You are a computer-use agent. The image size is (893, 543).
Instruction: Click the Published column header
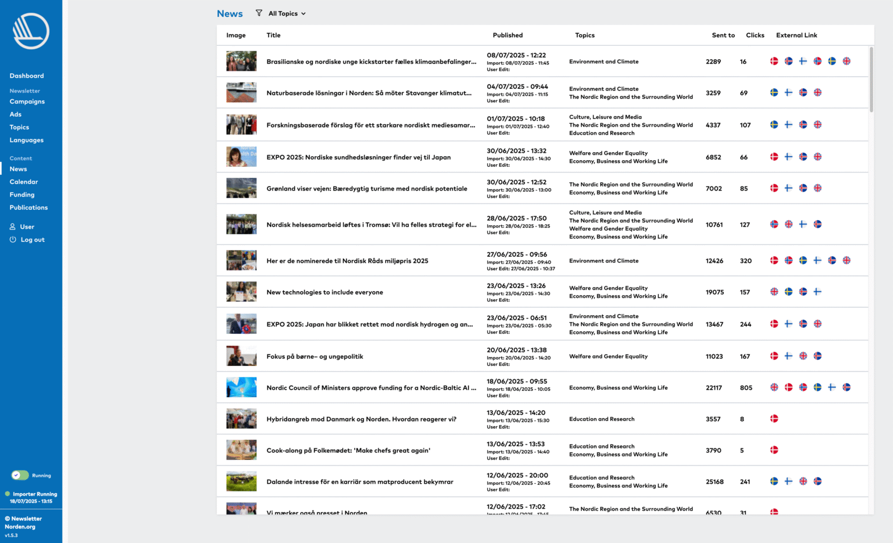pyautogui.click(x=508, y=35)
